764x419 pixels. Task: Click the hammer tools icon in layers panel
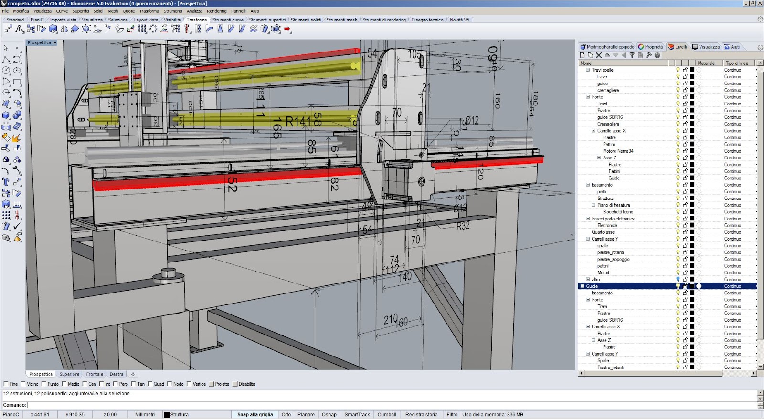[x=649, y=55]
